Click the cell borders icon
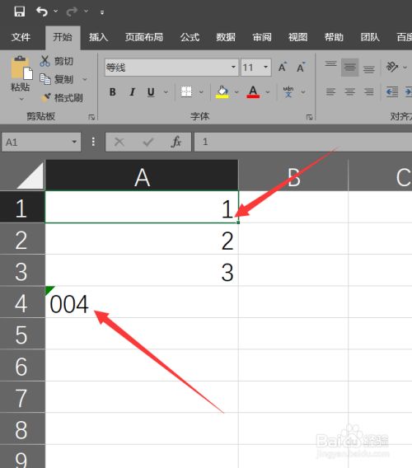The width and height of the screenshot is (412, 468). click(186, 91)
